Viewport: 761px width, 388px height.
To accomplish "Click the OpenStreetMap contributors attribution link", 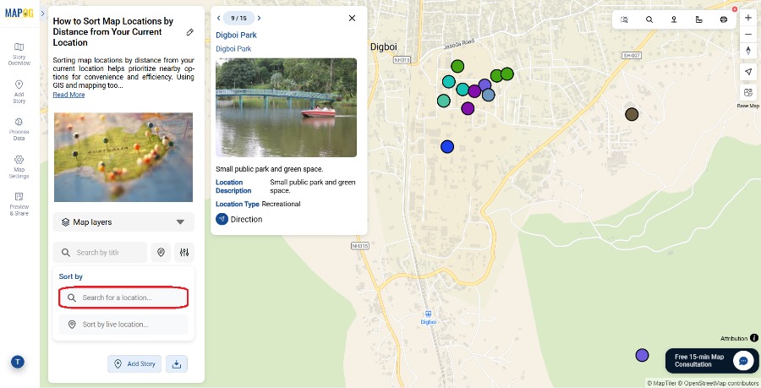I will tap(720, 384).
